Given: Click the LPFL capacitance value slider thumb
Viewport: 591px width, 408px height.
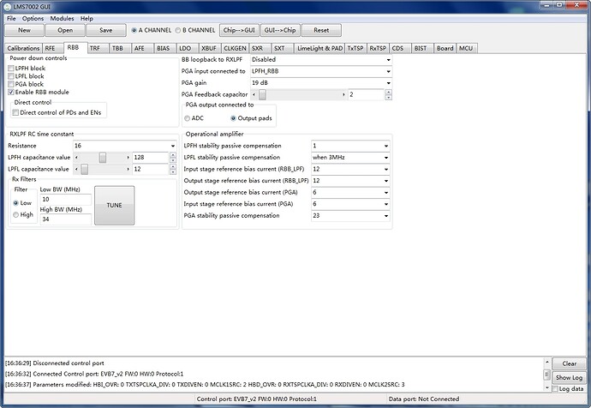Looking at the screenshot, I should click(85, 169).
